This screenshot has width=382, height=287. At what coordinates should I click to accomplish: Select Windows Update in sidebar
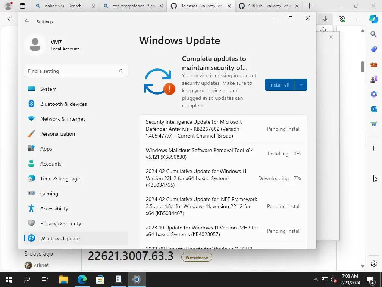[x=76, y=238]
